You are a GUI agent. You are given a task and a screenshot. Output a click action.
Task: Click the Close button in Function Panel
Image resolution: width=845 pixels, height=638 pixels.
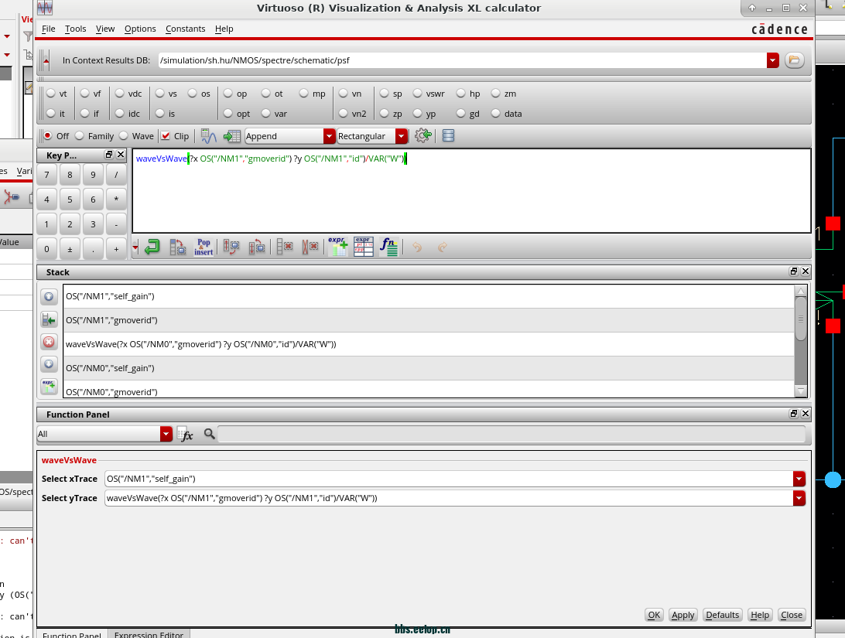click(x=792, y=615)
